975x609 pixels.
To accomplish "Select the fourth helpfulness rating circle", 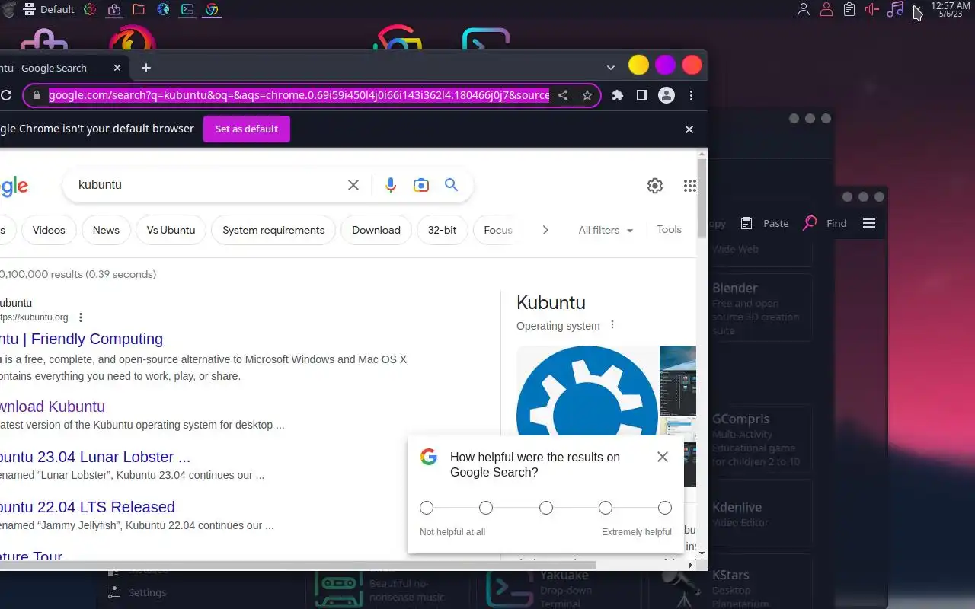I will [606, 508].
